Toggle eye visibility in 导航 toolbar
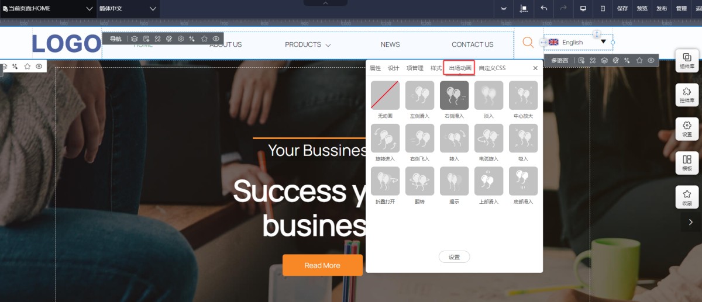This screenshot has width=702, height=302. point(216,39)
